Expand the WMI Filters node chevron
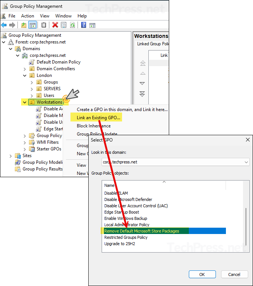 point(25,143)
